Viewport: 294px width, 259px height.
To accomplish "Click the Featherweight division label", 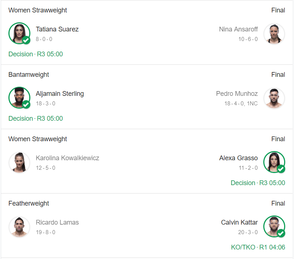I will coord(29,203).
